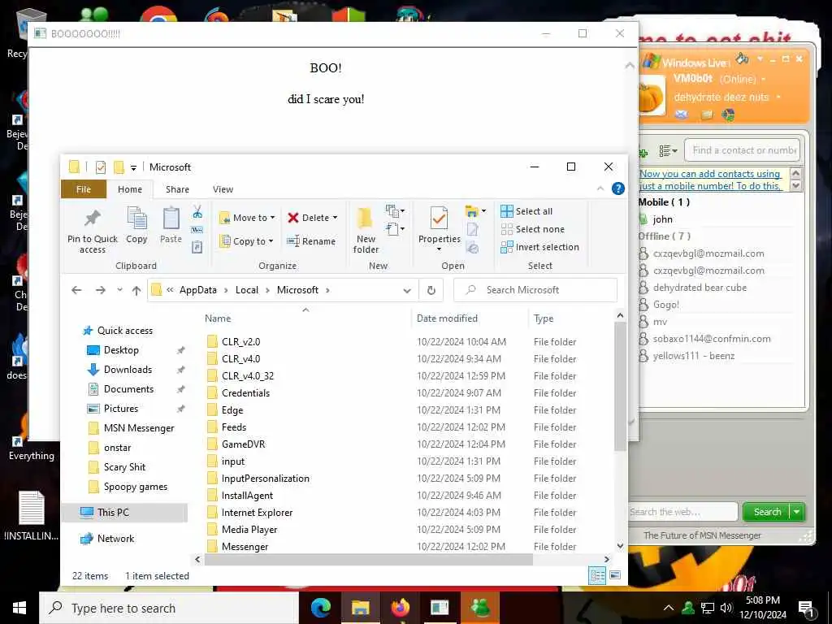
Task: Open Quick Access Toolbar customize dropdown
Action: click(134, 167)
